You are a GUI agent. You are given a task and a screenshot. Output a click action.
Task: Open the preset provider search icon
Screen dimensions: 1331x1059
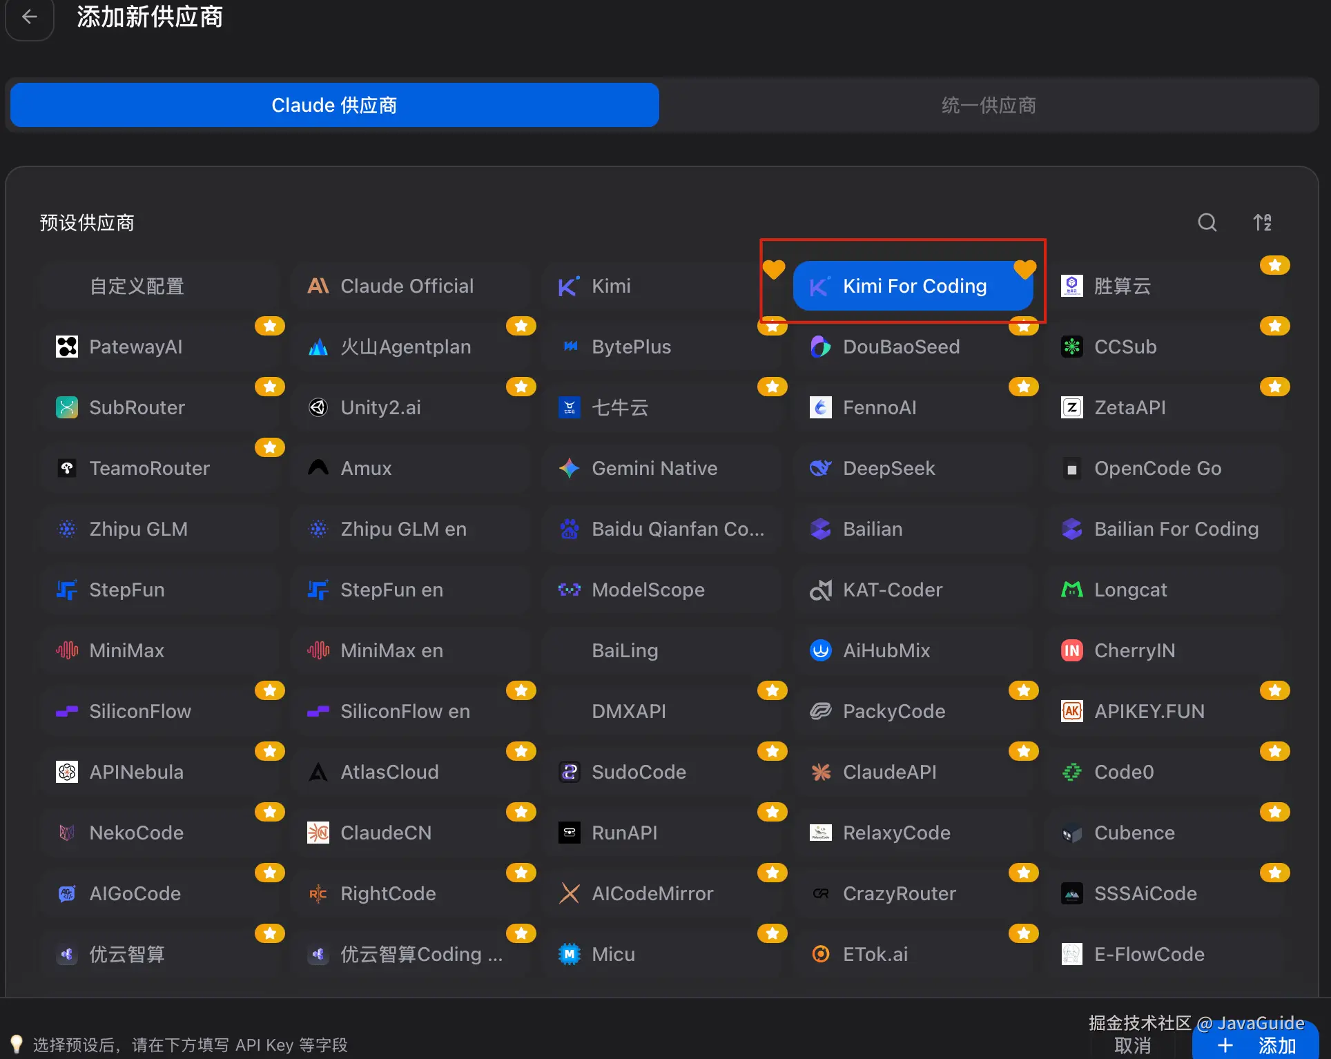pyautogui.click(x=1207, y=222)
